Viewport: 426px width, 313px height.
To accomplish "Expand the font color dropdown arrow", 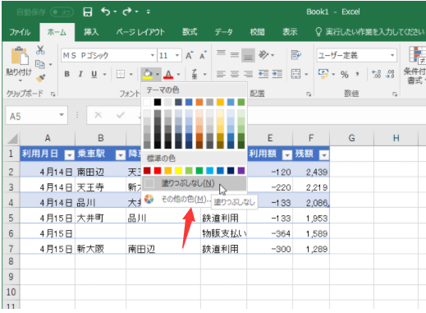I will pyautogui.click(x=178, y=74).
